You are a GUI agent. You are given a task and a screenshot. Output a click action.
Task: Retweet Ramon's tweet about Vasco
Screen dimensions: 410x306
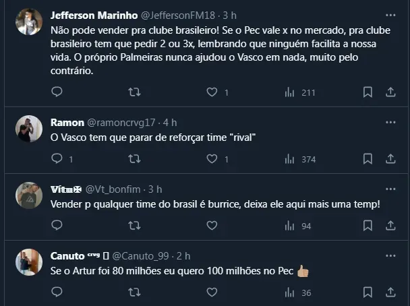tap(134, 159)
